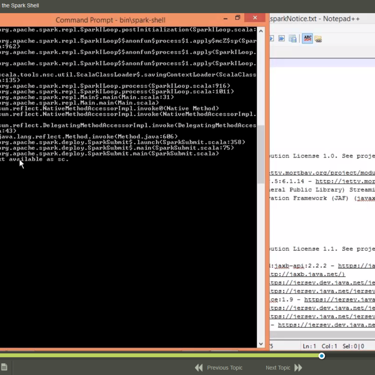This screenshot has height=375, width=375.
Task: Click the SparkSubmit.main(SparkSubmit.scala) console line
Action: [109, 154]
